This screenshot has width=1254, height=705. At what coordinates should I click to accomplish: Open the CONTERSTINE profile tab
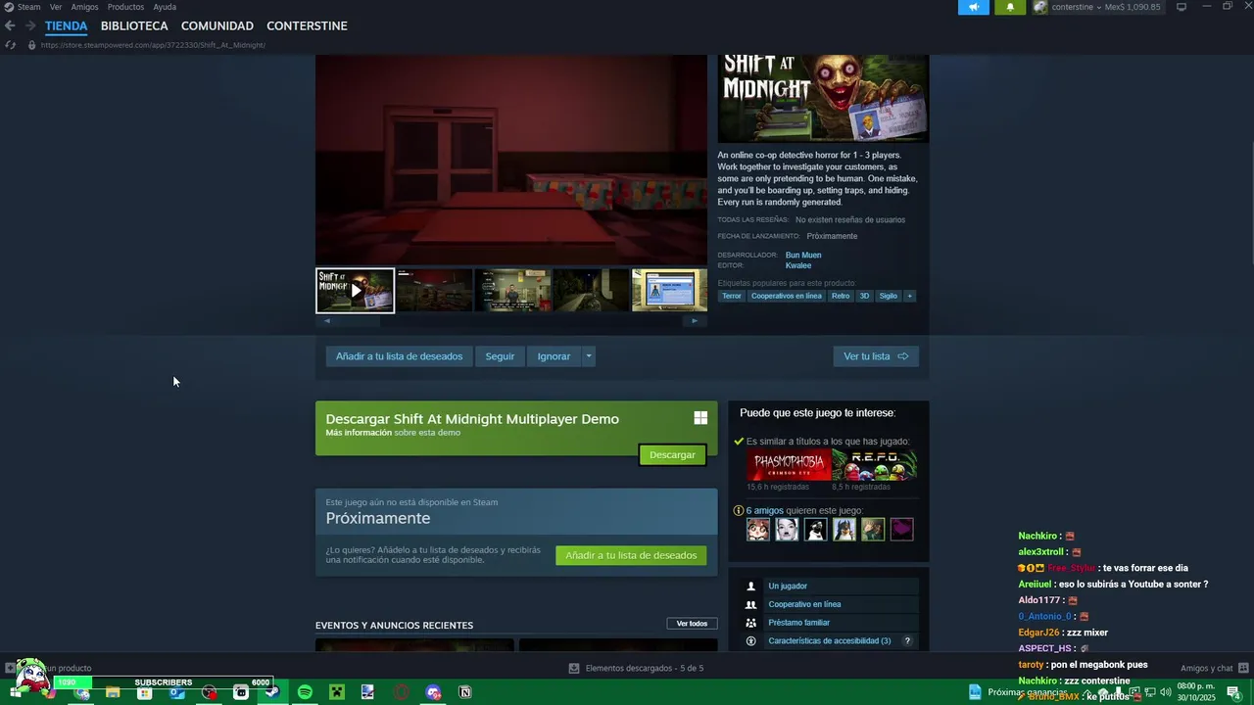pyautogui.click(x=307, y=26)
